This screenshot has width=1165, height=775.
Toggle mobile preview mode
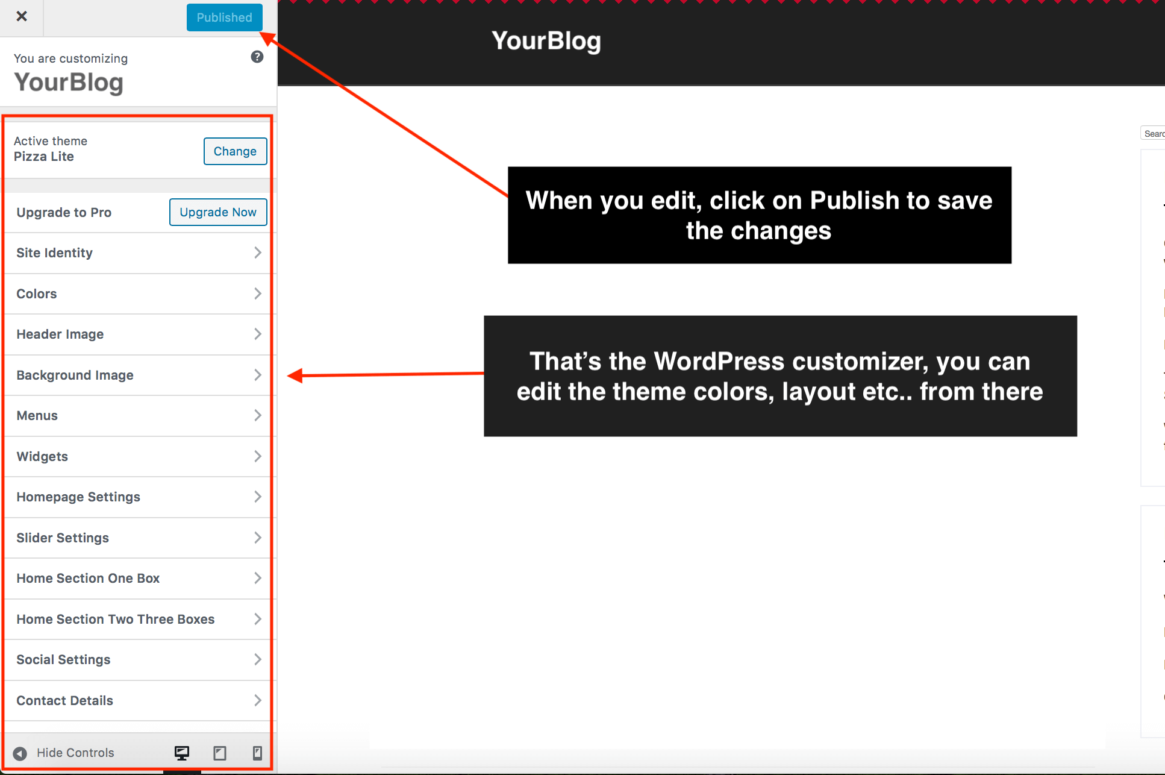coord(257,753)
